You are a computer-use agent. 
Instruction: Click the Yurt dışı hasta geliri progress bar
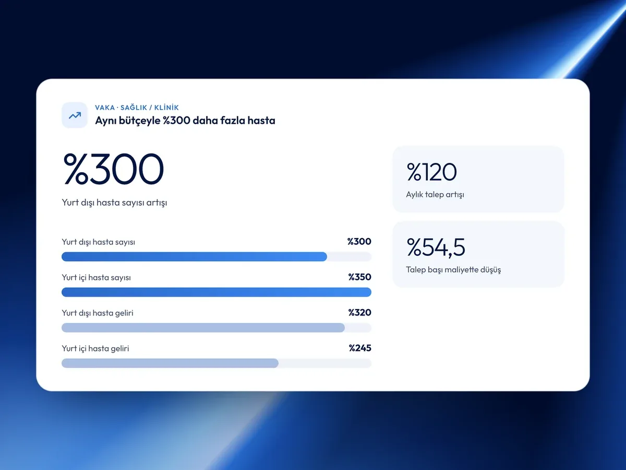click(216, 327)
